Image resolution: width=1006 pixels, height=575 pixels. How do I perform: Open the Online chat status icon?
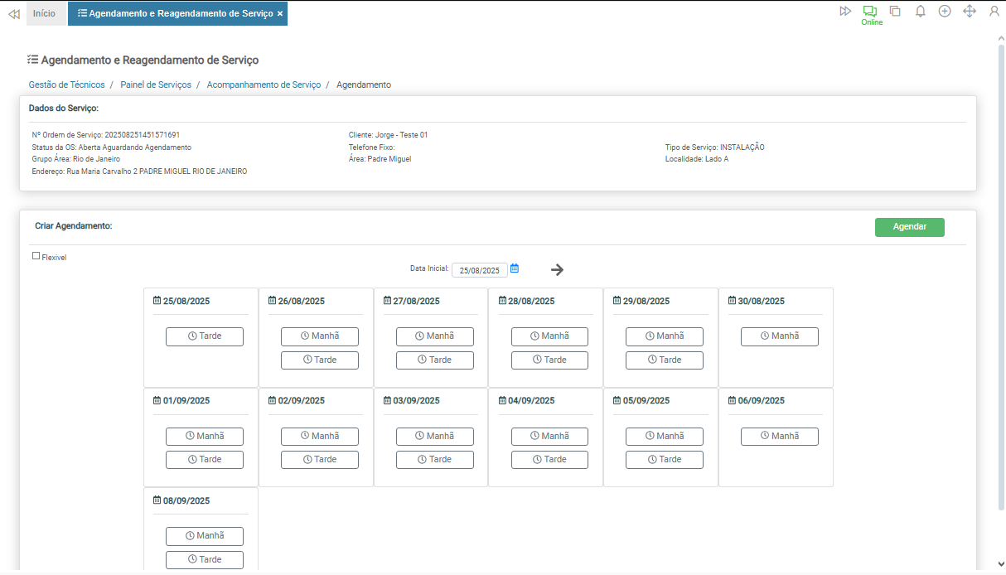click(x=870, y=12)
